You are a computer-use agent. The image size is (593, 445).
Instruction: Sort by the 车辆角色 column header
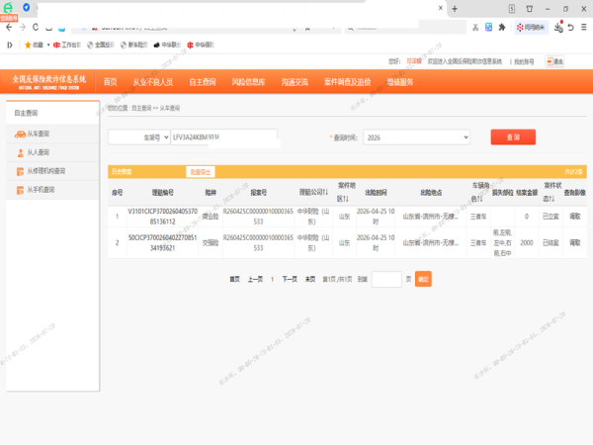[480, 192]
